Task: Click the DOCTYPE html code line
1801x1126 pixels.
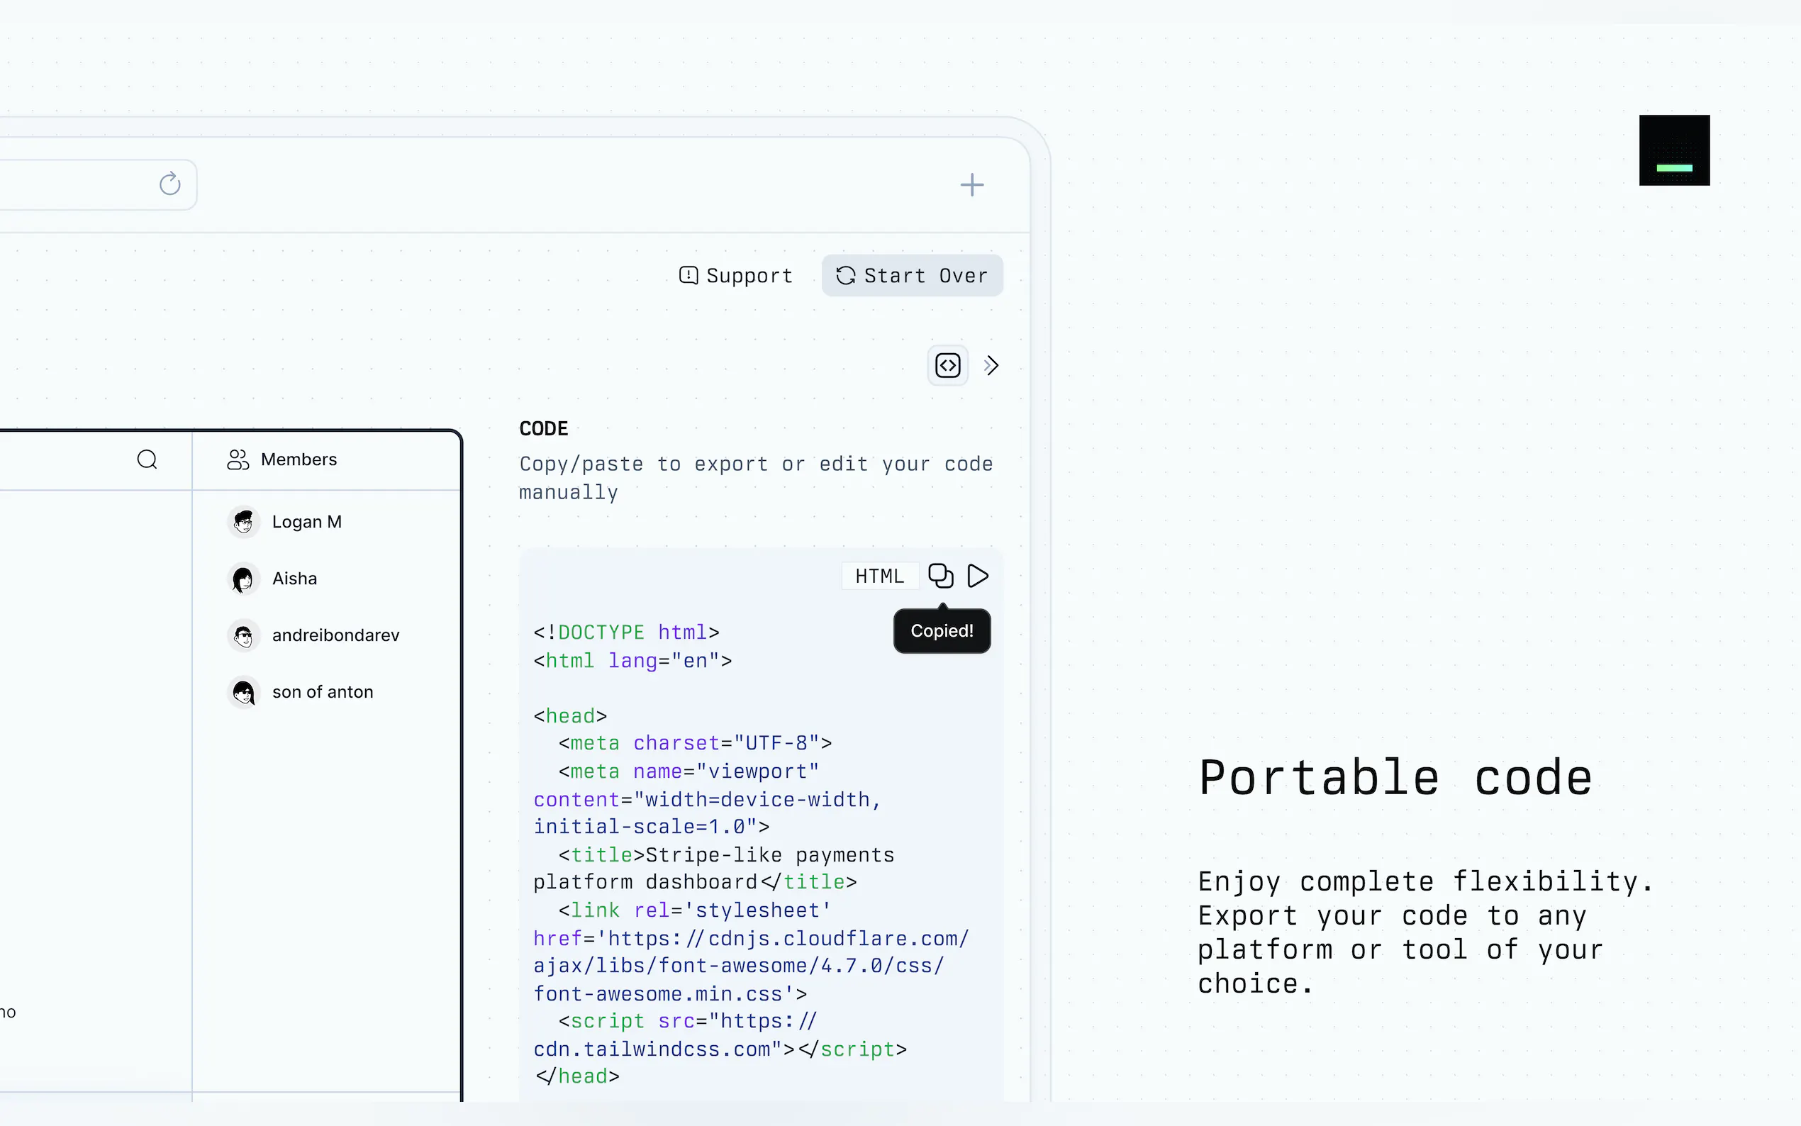Action: point(626,632)
